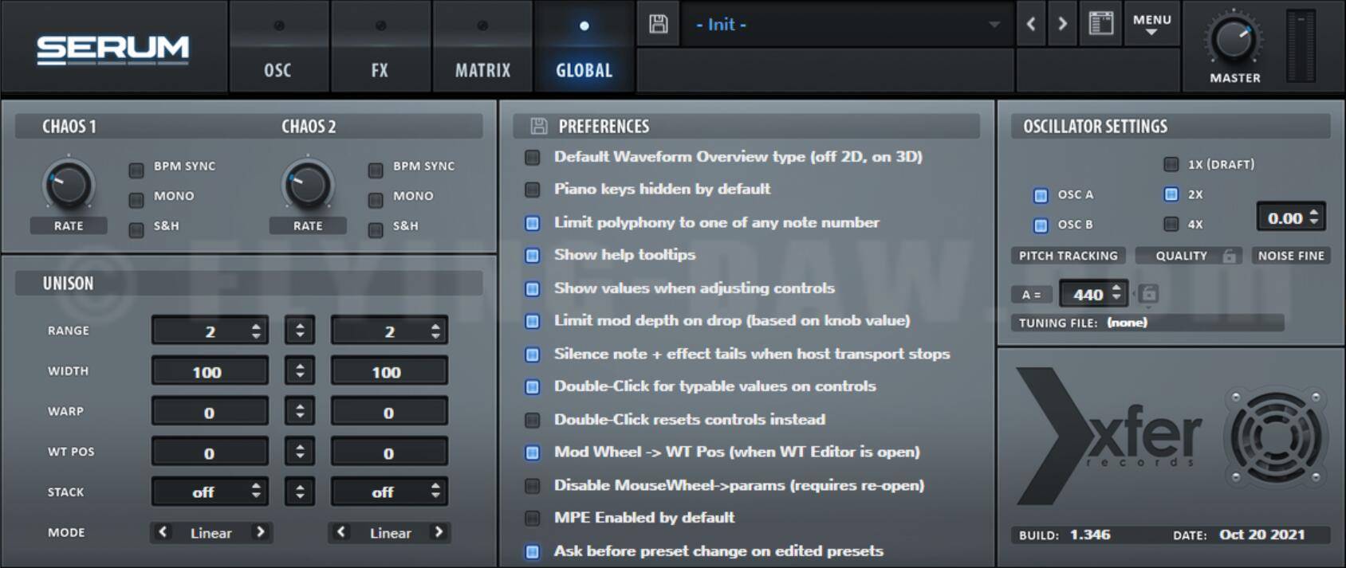The image size is (1346, 568).
Task: Click the save preset floppy disk icon
Action: (x=659, y=24)
